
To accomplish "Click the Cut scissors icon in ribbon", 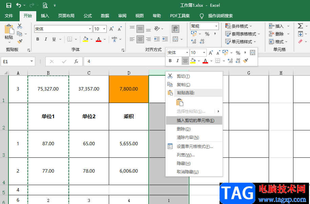I will click(x=20, y=26).
